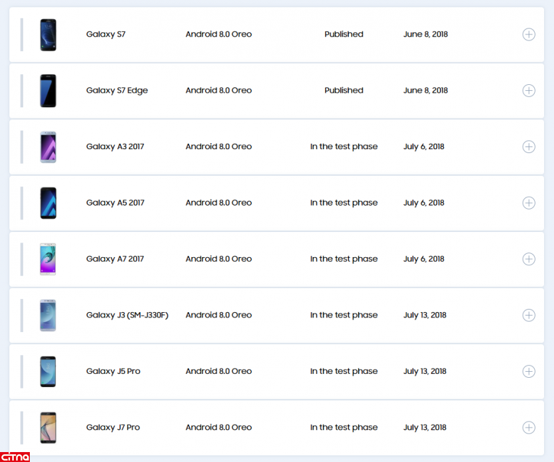This screenshot has width=554, height=462.
Task: Click the Galaxy A5 2017 device name
Action: (115, 203)
